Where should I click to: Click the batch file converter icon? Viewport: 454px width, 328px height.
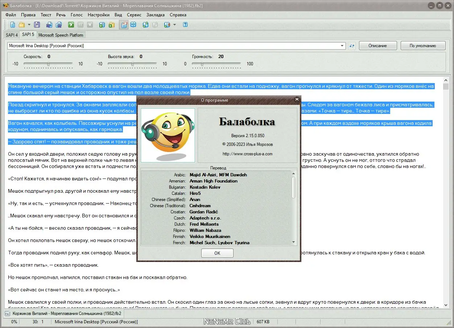pos(112,25)
